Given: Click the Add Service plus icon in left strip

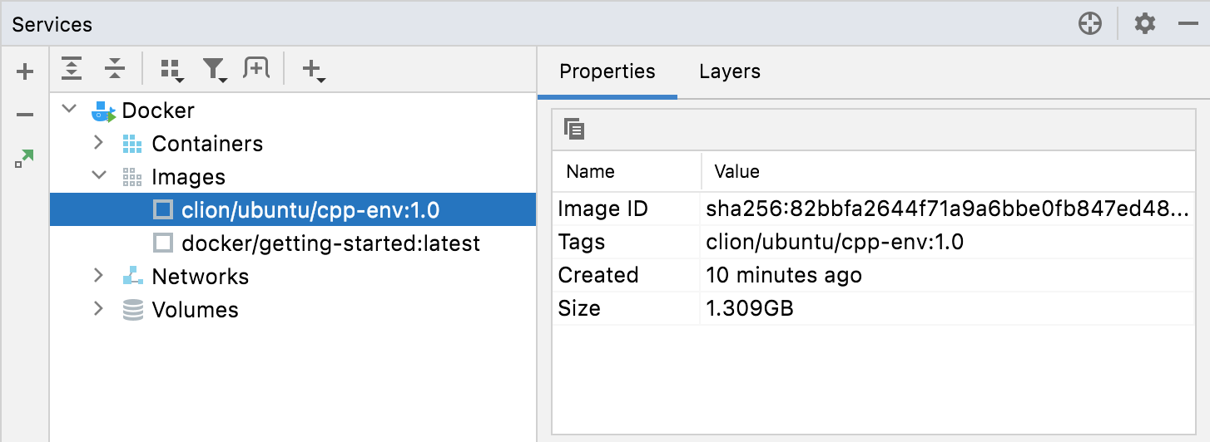Looking at the screenshot, I should (x=25, y=71).
